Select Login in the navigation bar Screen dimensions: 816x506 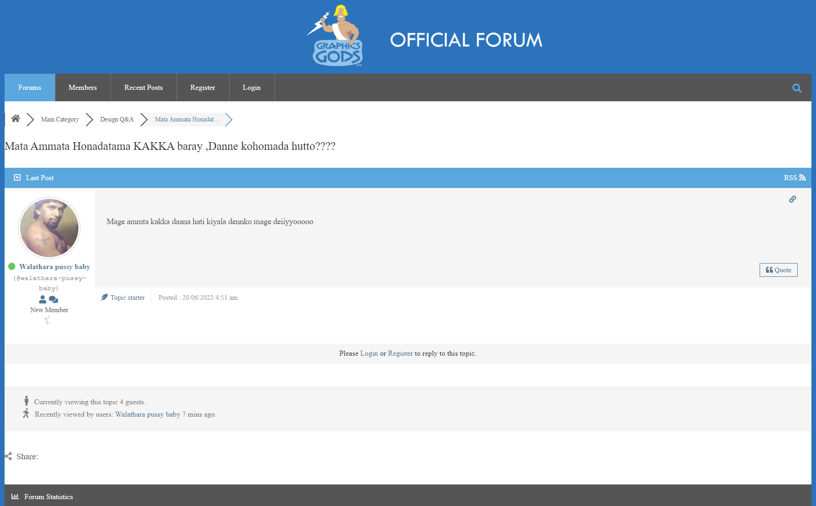click(252, 88)
